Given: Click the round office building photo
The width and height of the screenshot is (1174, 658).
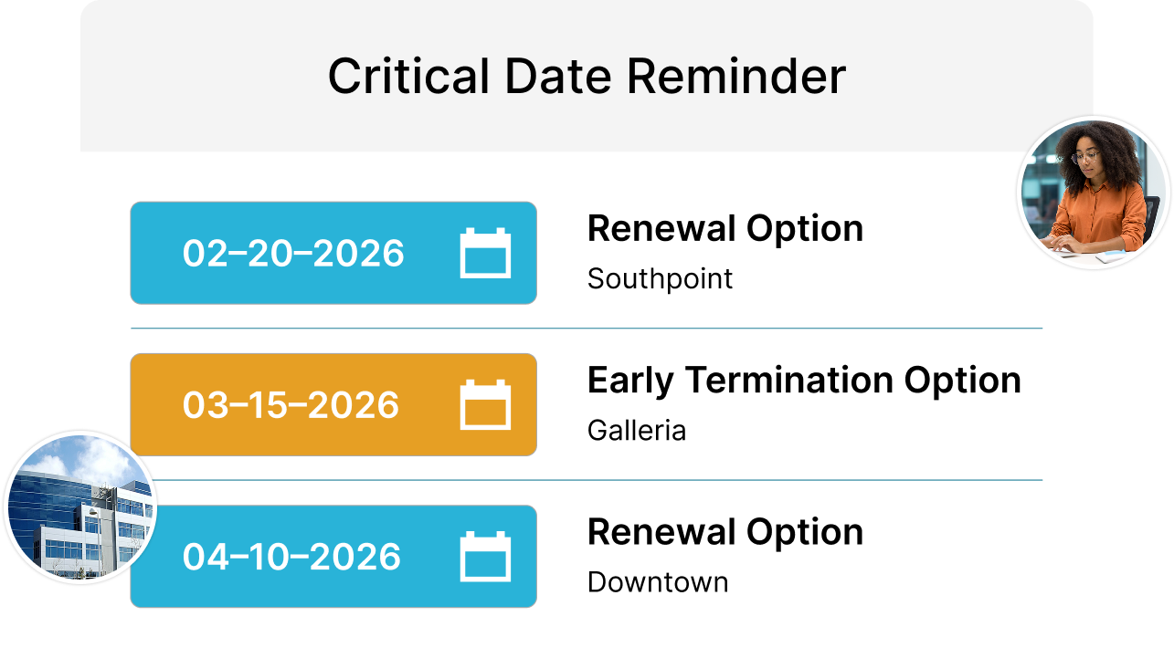Looking at the screenshot, I should click(79, 508).
